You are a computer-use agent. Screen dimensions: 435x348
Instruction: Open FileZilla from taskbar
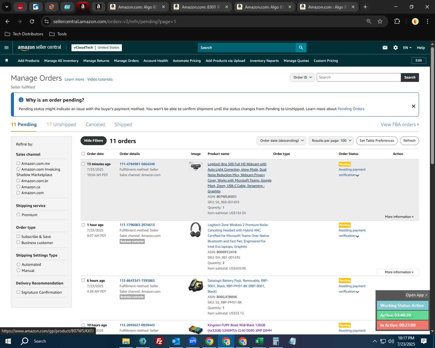click(159, 341)
